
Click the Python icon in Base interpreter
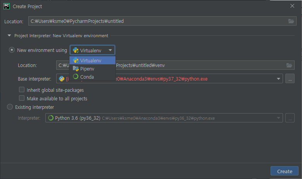coord(62,79)
